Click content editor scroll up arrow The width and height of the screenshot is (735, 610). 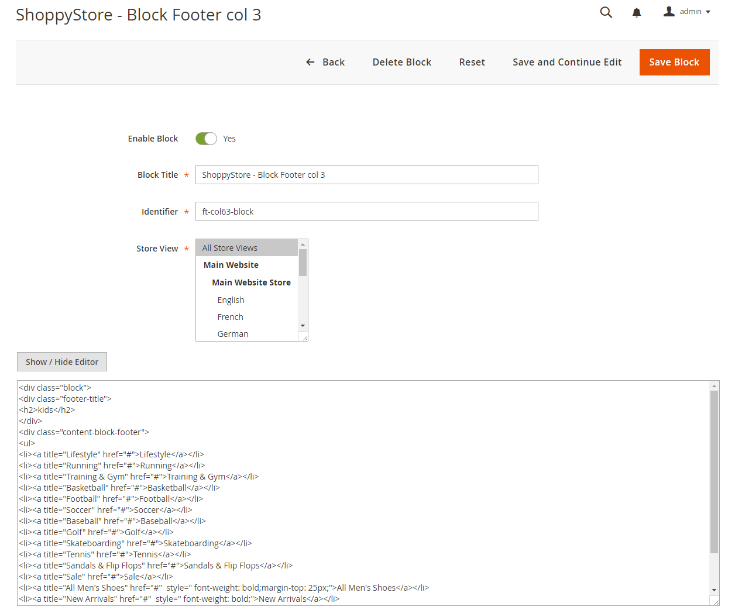pos(714,387)
